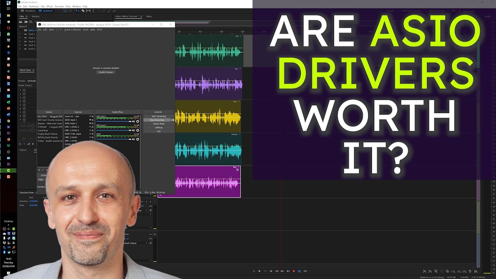Screen dimensions: 496x279
Task: Toggle visibility of ASIO input 2 source
Action: [90, 120]
